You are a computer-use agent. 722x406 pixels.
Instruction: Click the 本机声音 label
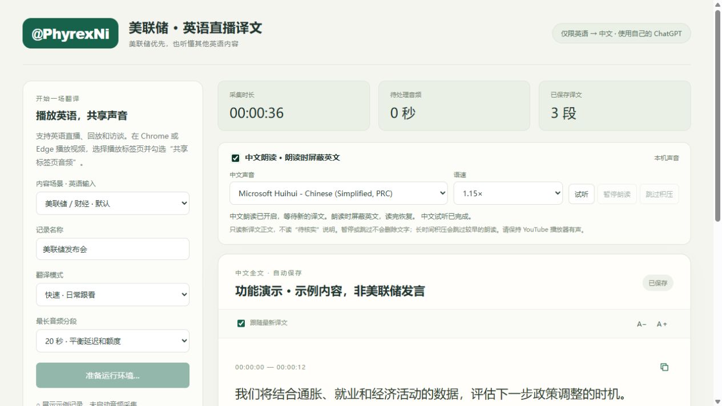667,158
